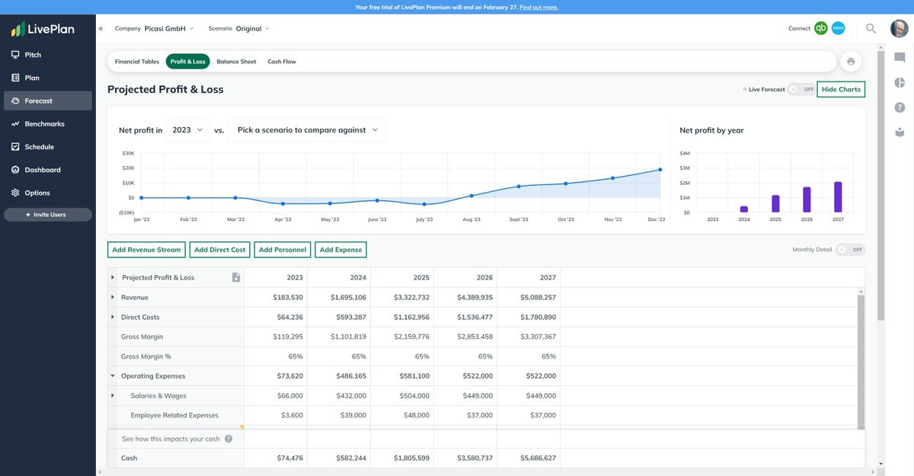This screenshot has height=476, width=914.
Task: Click the Hide Charts button
Action: click(x=841, y=89)
